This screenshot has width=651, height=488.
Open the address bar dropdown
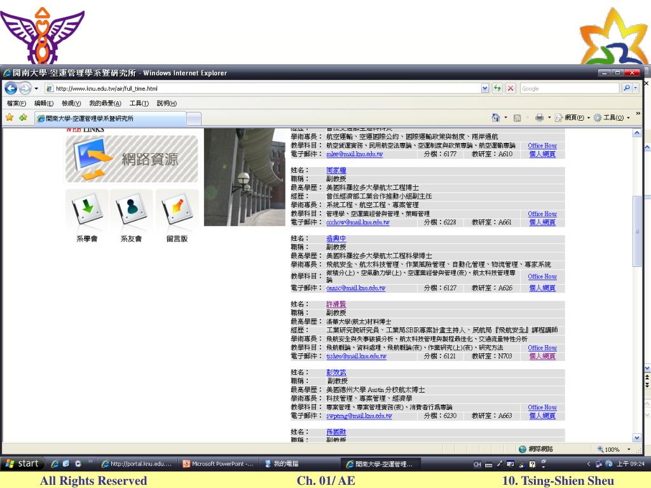[484, 88]
